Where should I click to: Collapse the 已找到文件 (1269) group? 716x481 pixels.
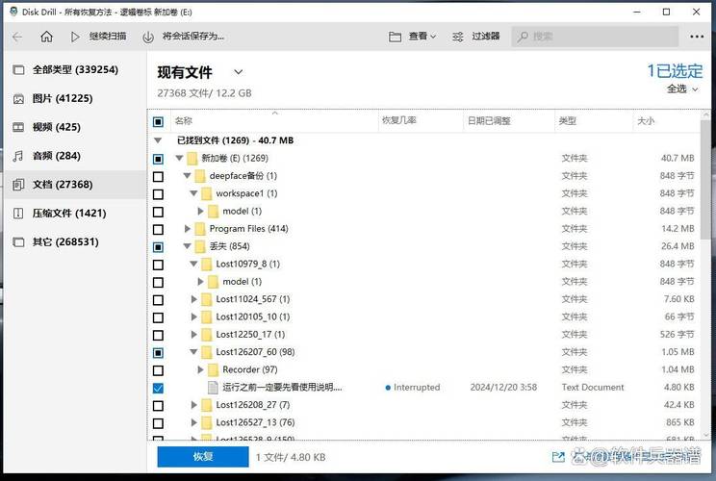pyautogui.click(x=158, y=140)
